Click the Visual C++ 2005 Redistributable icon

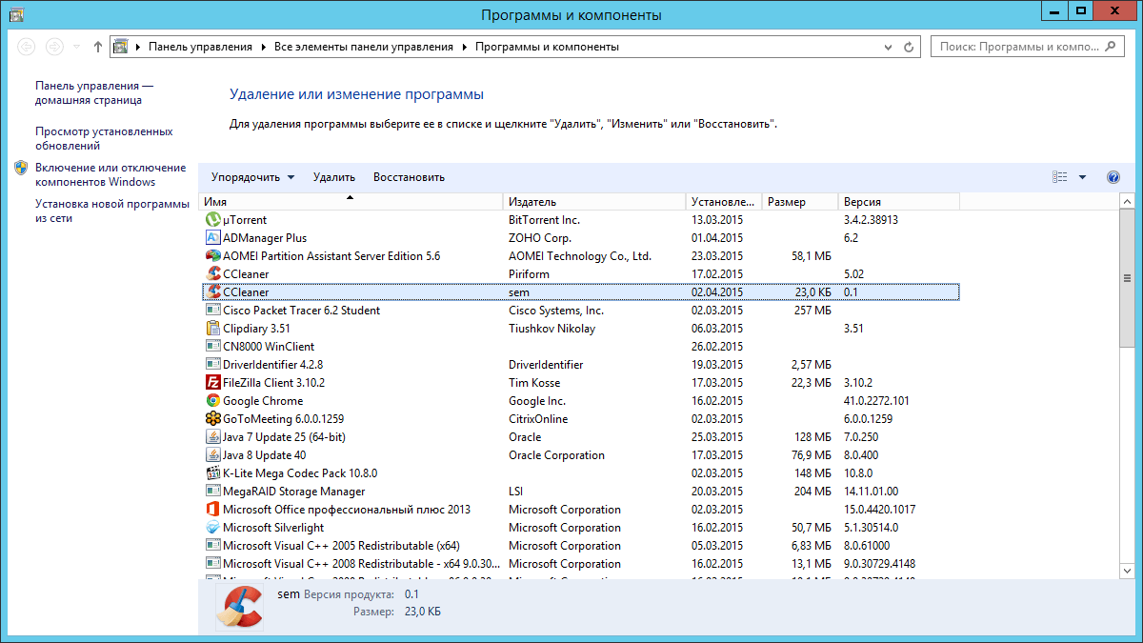[213, 546]
